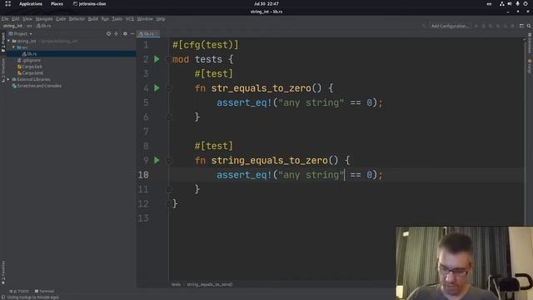Open the Help menu
The image size is (533, 300).
pyautogui.click(x=161, y=18)
